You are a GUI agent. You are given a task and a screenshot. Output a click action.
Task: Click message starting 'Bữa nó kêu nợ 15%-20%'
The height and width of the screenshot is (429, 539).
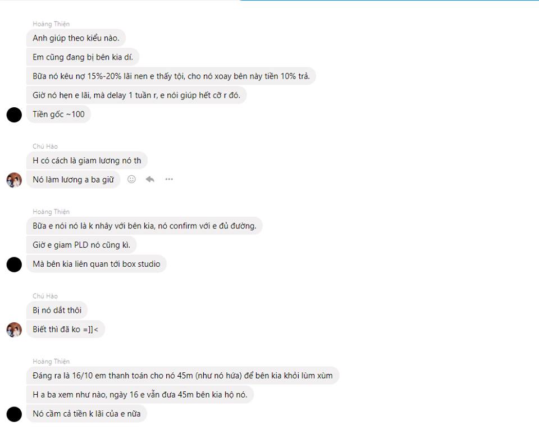(x=171, y=76)
